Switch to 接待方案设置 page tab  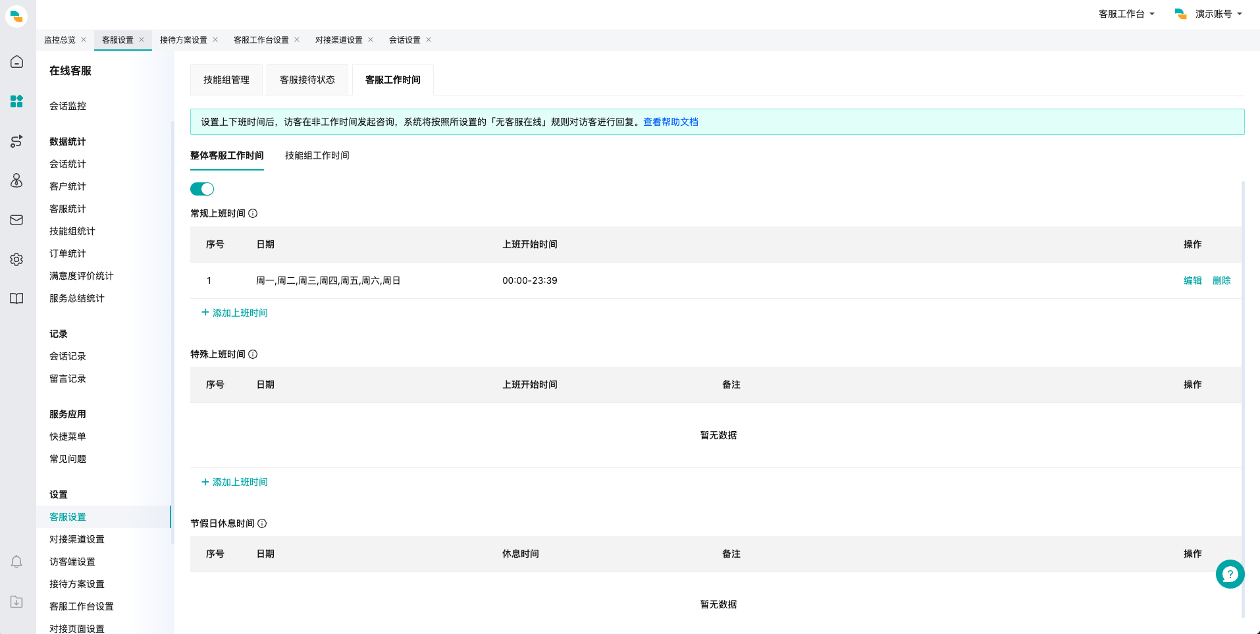tap(184, 40)
